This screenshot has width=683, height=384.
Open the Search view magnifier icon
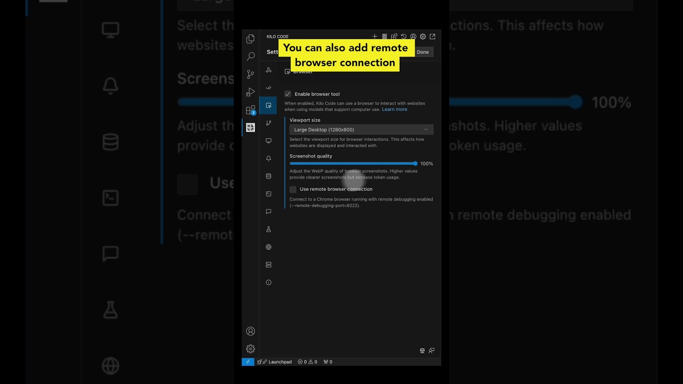[250, 57]
